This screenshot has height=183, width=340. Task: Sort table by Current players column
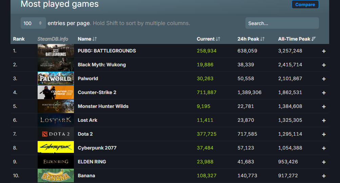click(208, 39)
